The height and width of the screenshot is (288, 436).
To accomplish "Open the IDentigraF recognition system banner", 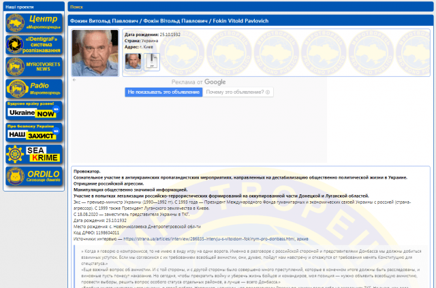I will [x=34, y=45].
